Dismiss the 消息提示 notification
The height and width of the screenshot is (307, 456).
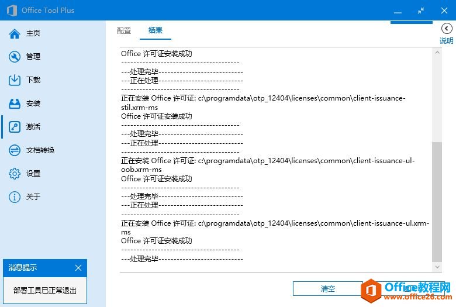point(78,268)
